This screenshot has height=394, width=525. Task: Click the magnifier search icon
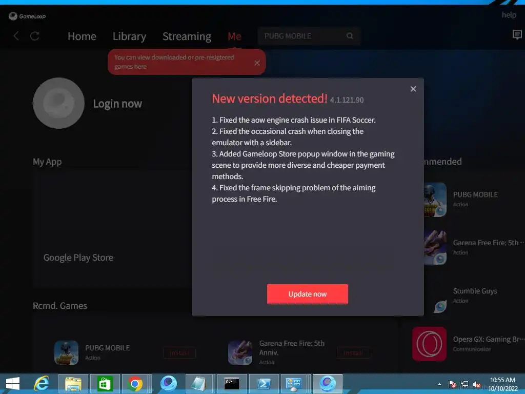click(x=350, y=36)
